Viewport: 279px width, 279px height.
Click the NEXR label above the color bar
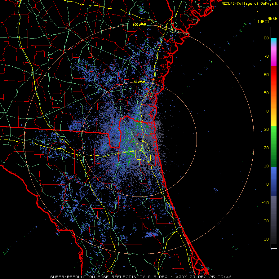(272, 19)
